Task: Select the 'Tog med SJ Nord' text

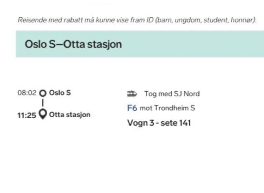Action: [x=172, y=93]
